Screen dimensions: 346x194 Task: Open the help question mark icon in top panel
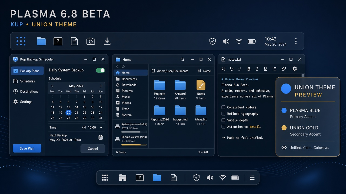click(58, 41)
